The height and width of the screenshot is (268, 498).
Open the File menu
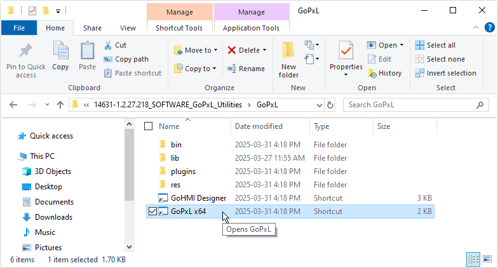tap(19, 28)
